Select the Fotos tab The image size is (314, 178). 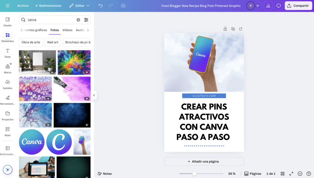click(55, 30)
